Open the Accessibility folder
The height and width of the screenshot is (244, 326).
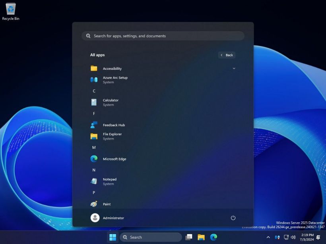(112, 69)
